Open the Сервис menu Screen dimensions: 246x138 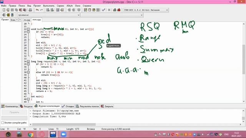60,6
